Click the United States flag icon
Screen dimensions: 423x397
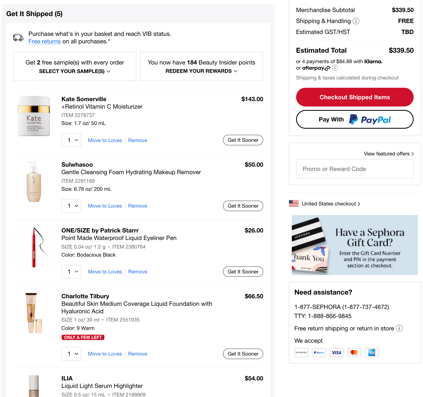294,204
